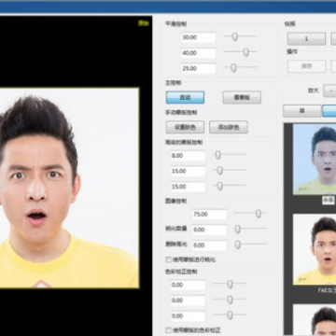Open the blue-background portrait thumbnail
Image resolution: width=336 pixels, height=336 pixels.
tap(315, 160)
